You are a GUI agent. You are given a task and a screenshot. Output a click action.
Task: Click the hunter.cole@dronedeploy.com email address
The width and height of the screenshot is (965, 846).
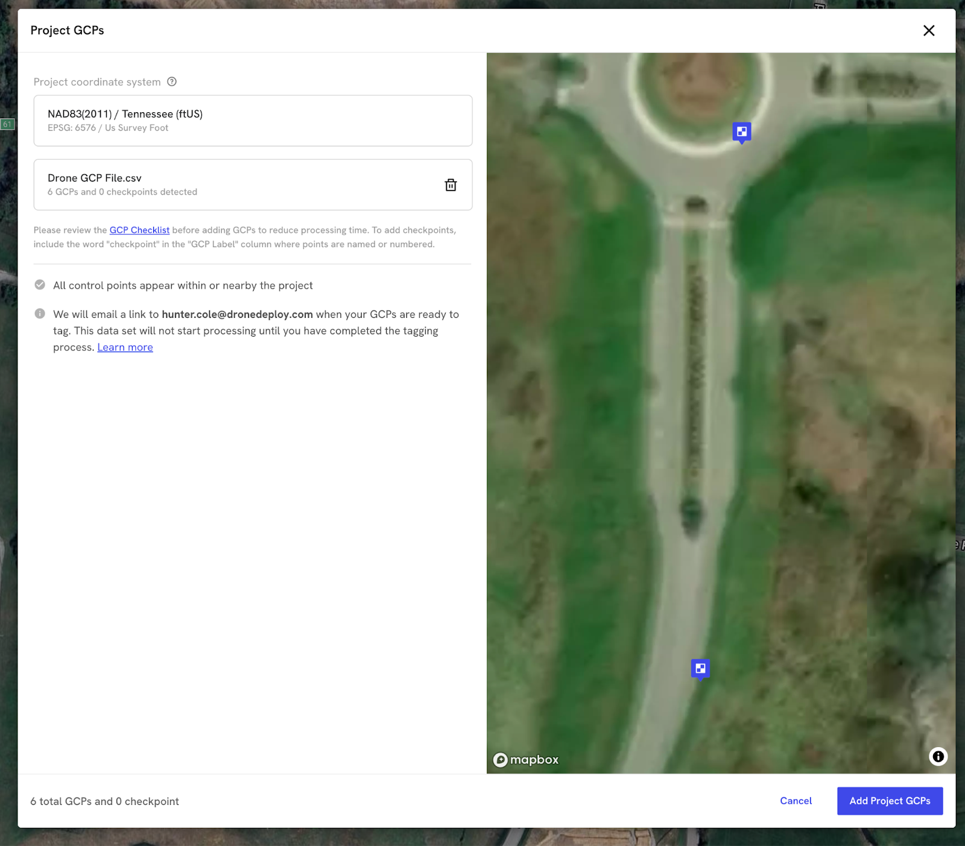tap(237, 314)
